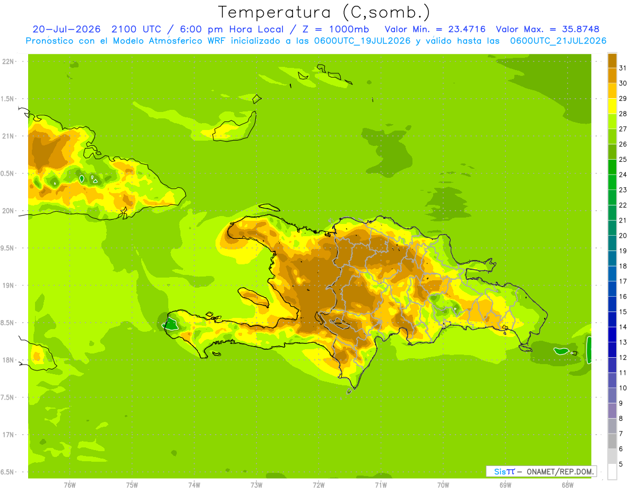Click the '22N' latitude label
This screenshot has width=637, height=492.
8,61
